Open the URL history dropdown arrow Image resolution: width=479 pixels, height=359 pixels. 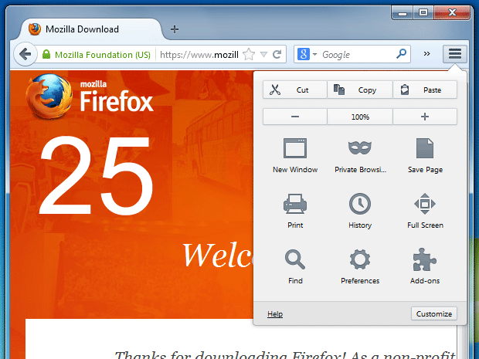pyautogui.click(x=263, y=55)
